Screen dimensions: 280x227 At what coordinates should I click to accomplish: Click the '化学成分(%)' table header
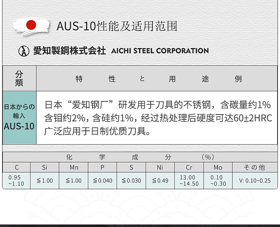point(140,157)
